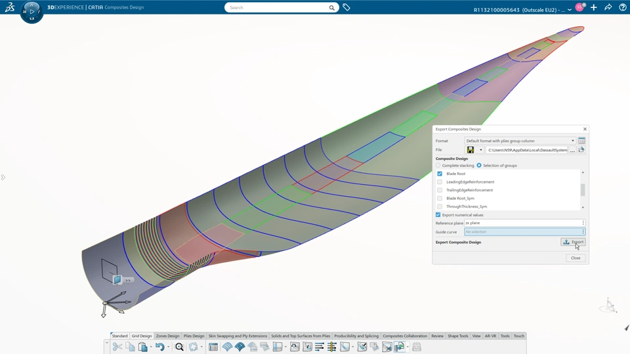
Task: Click the plus Add icon in top bar
Action: click(x=593, y=8)
